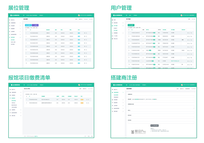The height and width of the screenshot is (143, 204).
Task: Click key icon in row 1 of 用户管理 table
Action: (191, 33)
